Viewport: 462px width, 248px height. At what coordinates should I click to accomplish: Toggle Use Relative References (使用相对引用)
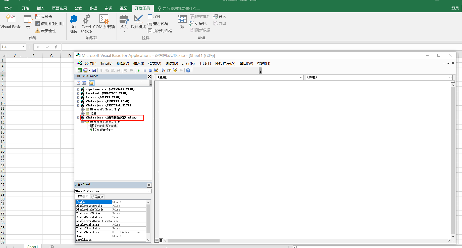pyautogui.click(x=49, y=24)
